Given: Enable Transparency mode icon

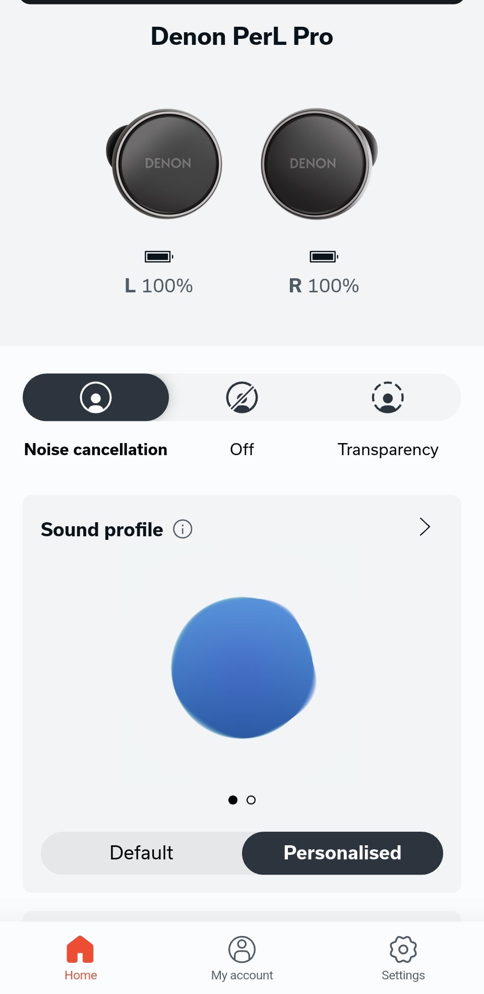Looking at the screenshot, I should pos(388,397).
